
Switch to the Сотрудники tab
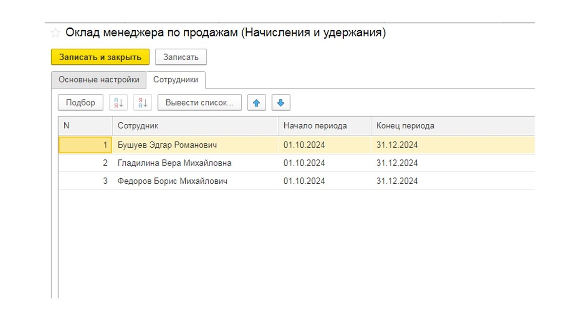pyautogui.click(x=175, y=79)
